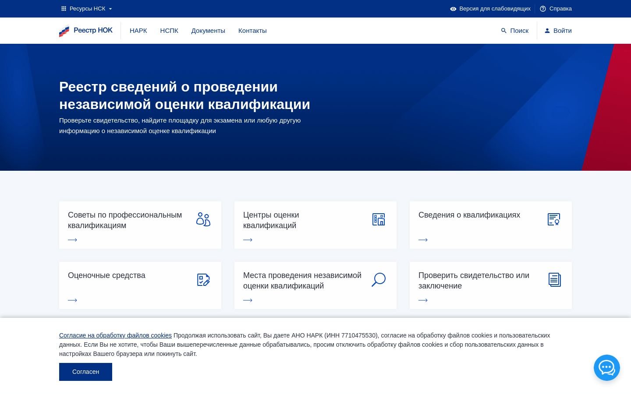The width and height of the screenshot is (631, 394).
Task: Click the Ресурсы НСК label
Action: point(88,9)
